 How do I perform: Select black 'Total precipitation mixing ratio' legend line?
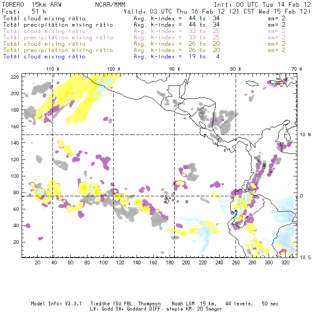tap(58, 25)
